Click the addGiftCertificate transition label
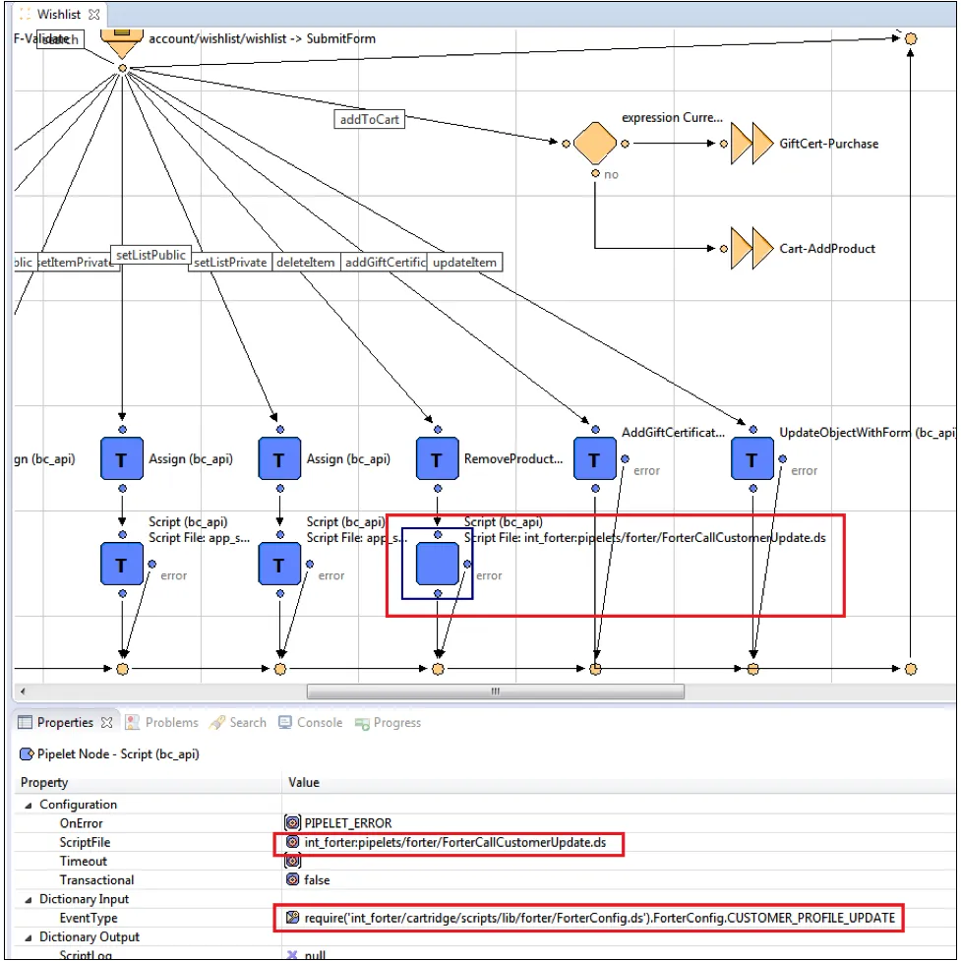Screen dimensions: 961x961 385,263
